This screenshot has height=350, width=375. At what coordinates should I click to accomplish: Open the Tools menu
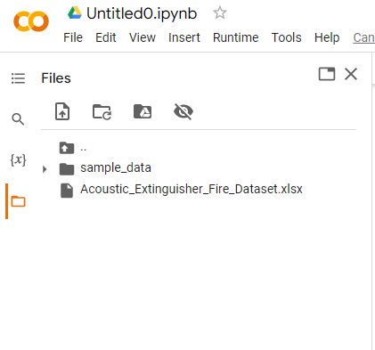(287, 37)
